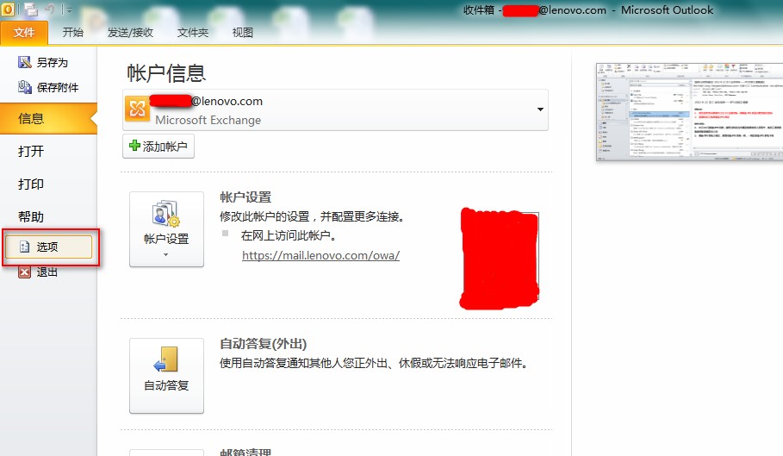Click the 保存附件 (Save Attachments) icon
This screenshot has width=783, height=456.
[24, 87]
